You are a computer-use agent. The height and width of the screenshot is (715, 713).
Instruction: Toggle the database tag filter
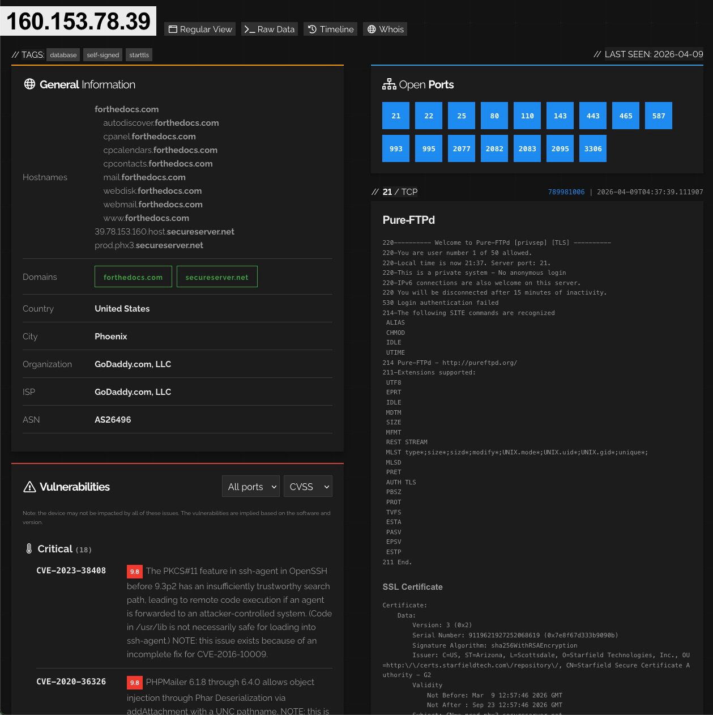point(63,54)
